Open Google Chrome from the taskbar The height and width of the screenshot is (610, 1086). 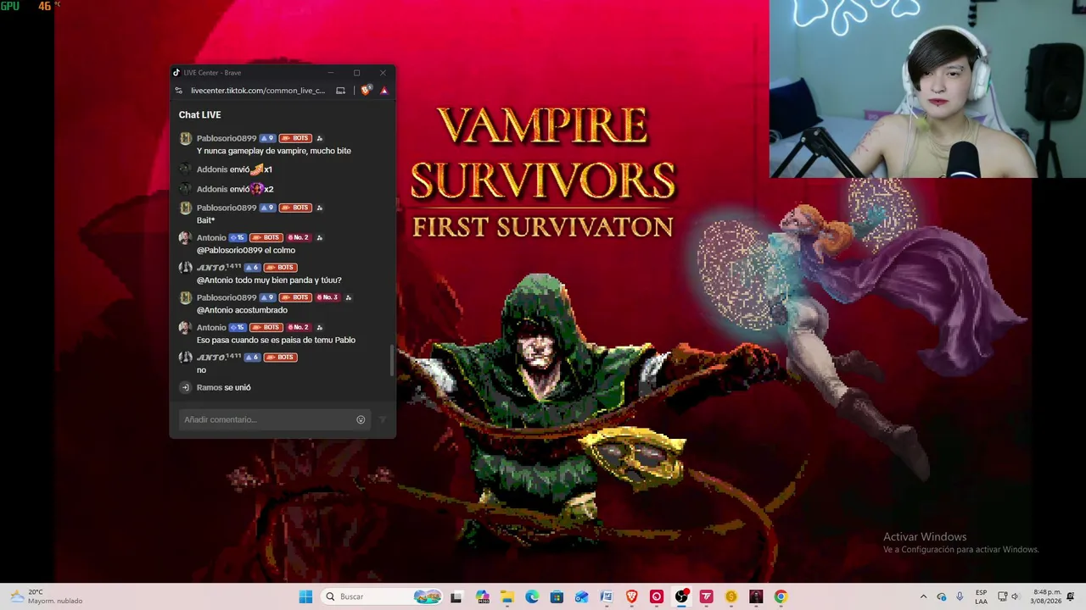[781, 596]
